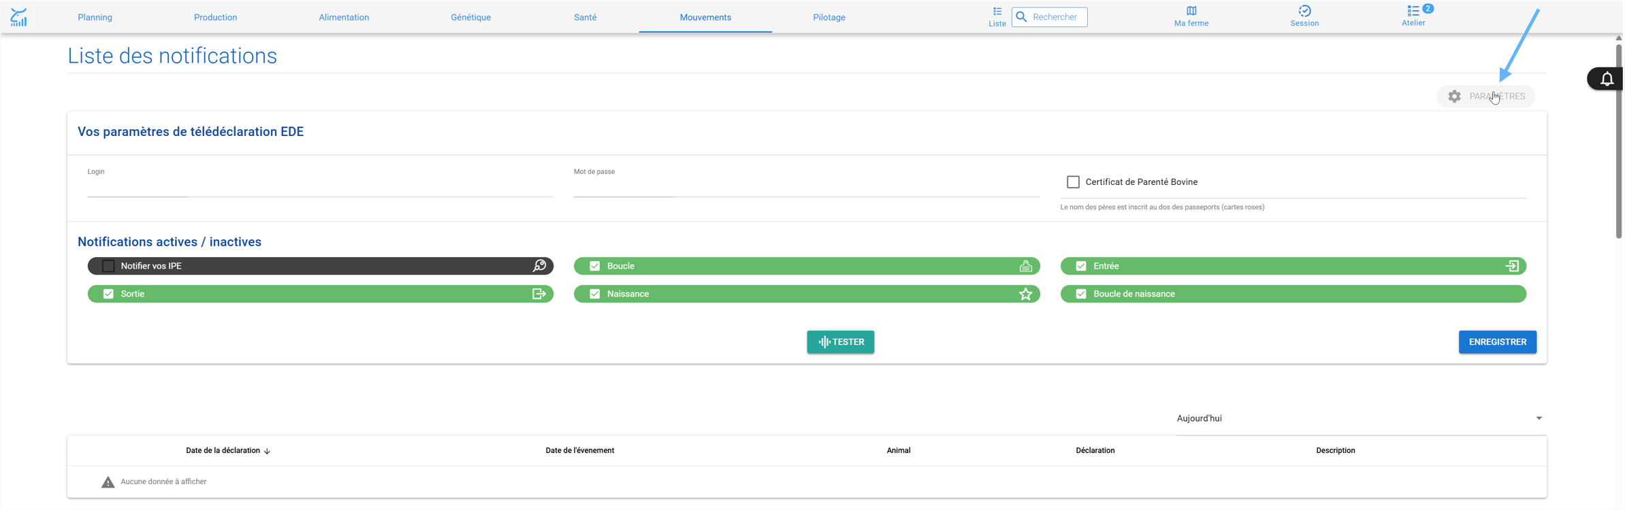The height and width of the screenshot is (510, 1625).
Task: Click the TESTER button
Action: click(839, 342)
